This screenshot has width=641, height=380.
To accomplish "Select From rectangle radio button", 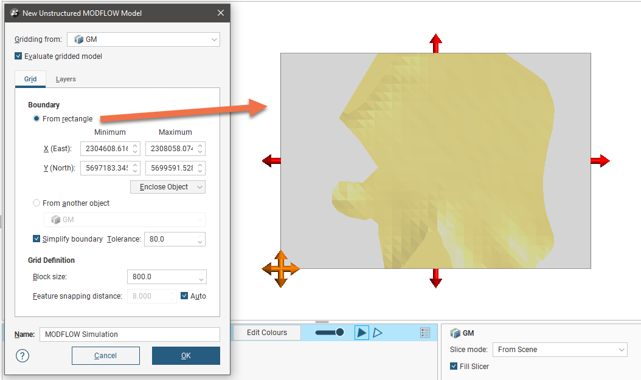I will coord(36,118).
